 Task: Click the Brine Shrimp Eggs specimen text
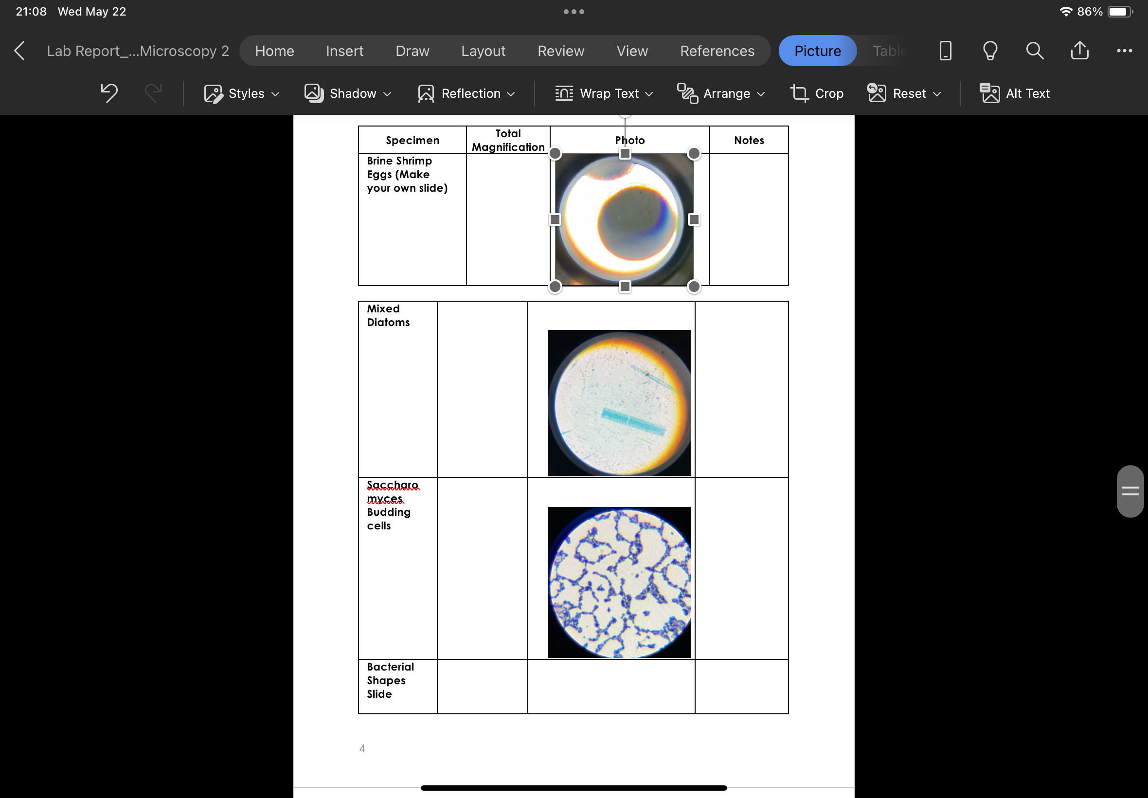tap(407, 175)
